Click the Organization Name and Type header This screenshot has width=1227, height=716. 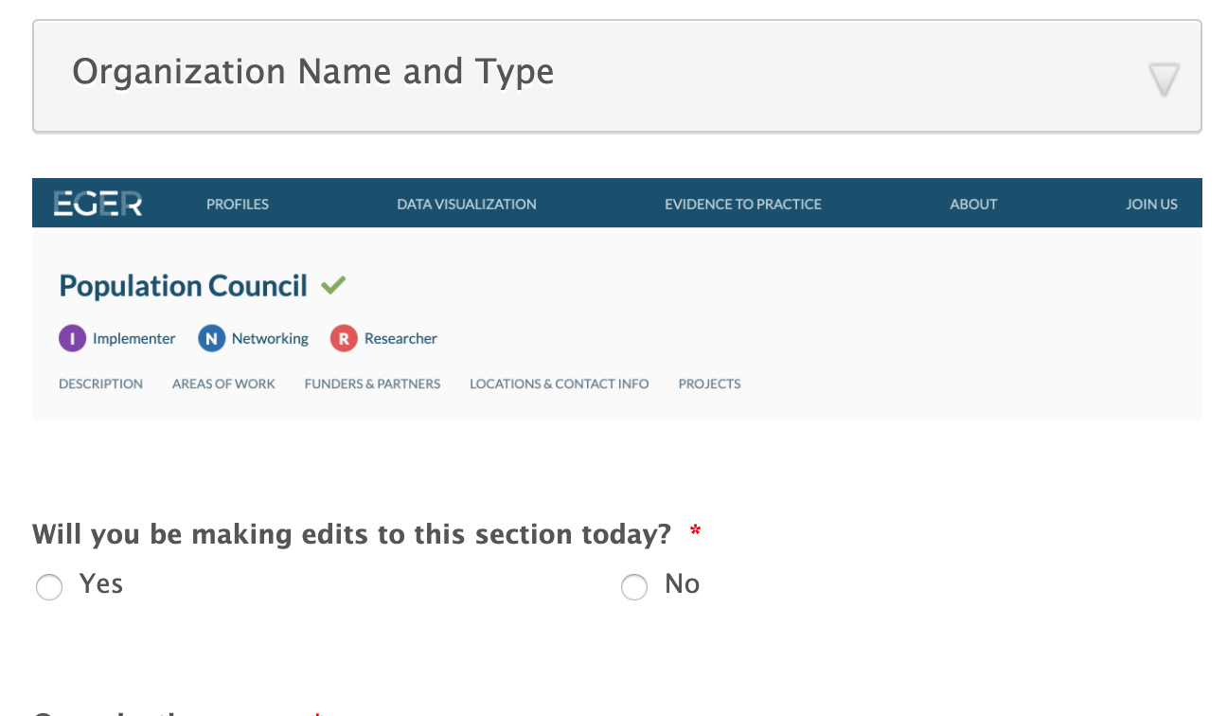click(x=312, y=72)
